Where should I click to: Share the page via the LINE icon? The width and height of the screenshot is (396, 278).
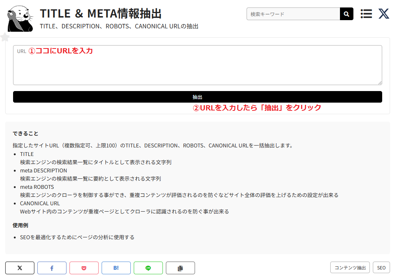148,268
